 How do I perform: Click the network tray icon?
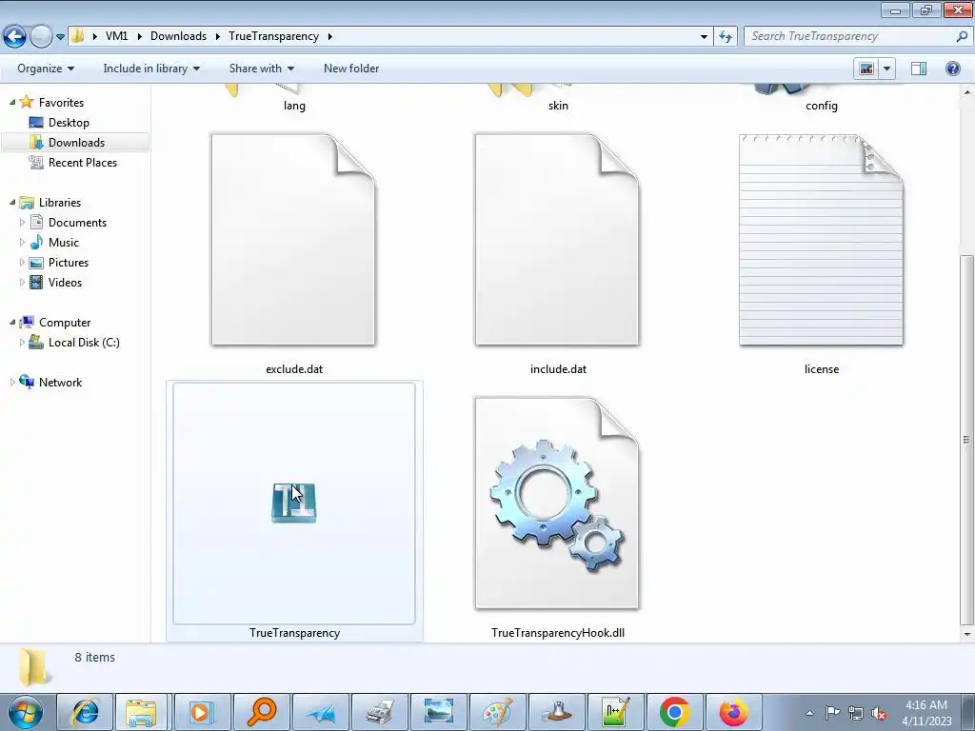coord(856,713)
